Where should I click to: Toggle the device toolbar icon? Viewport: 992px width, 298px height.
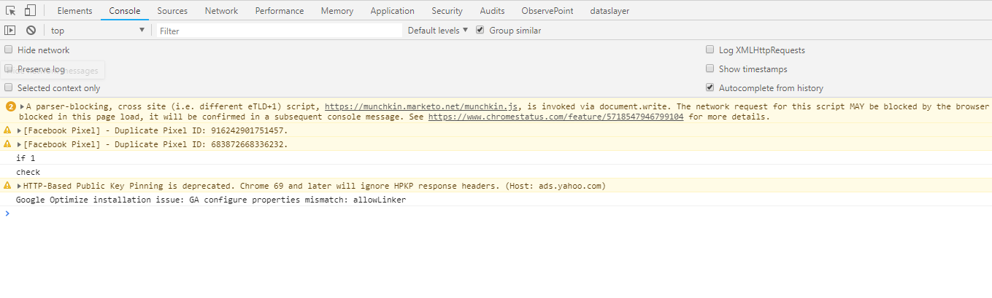[x=30, y=10]
